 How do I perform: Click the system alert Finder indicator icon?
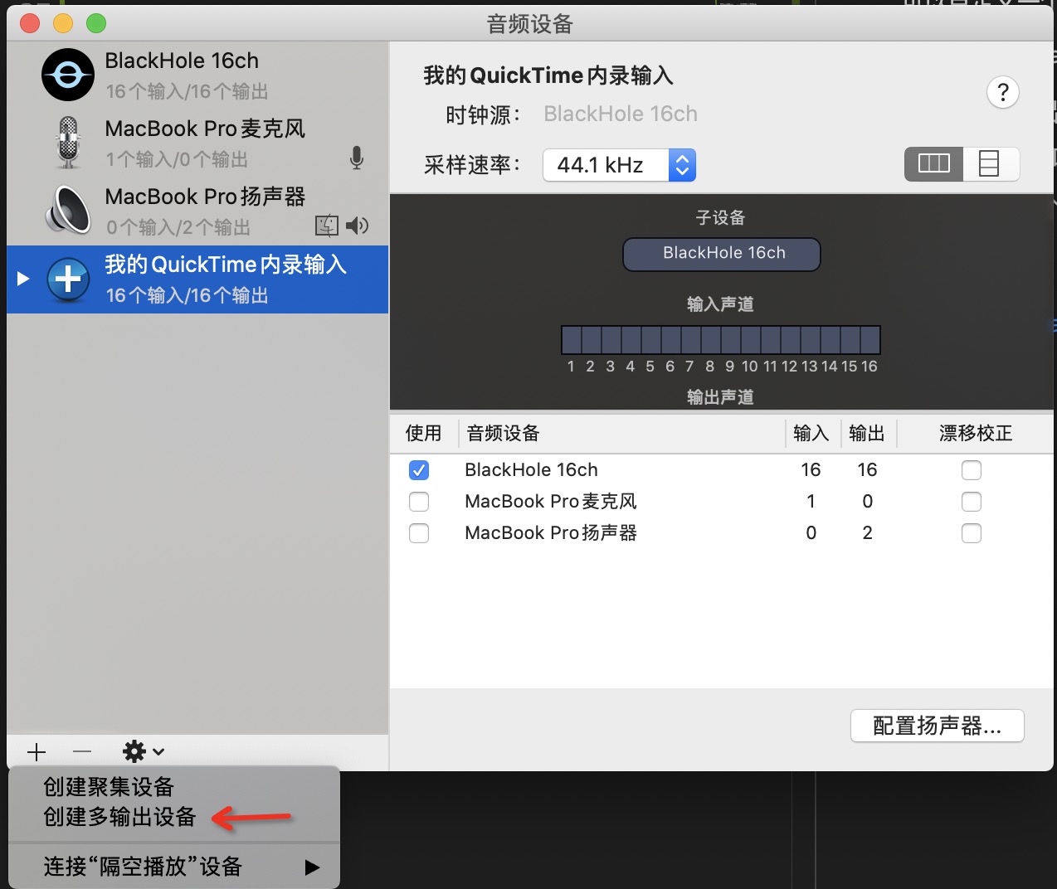[x=327, y=226]
